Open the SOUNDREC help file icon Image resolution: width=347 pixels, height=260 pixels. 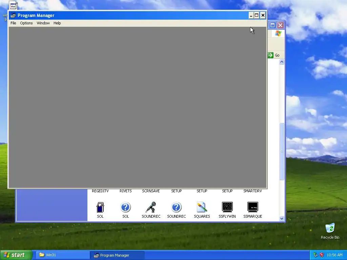[176, 208]
